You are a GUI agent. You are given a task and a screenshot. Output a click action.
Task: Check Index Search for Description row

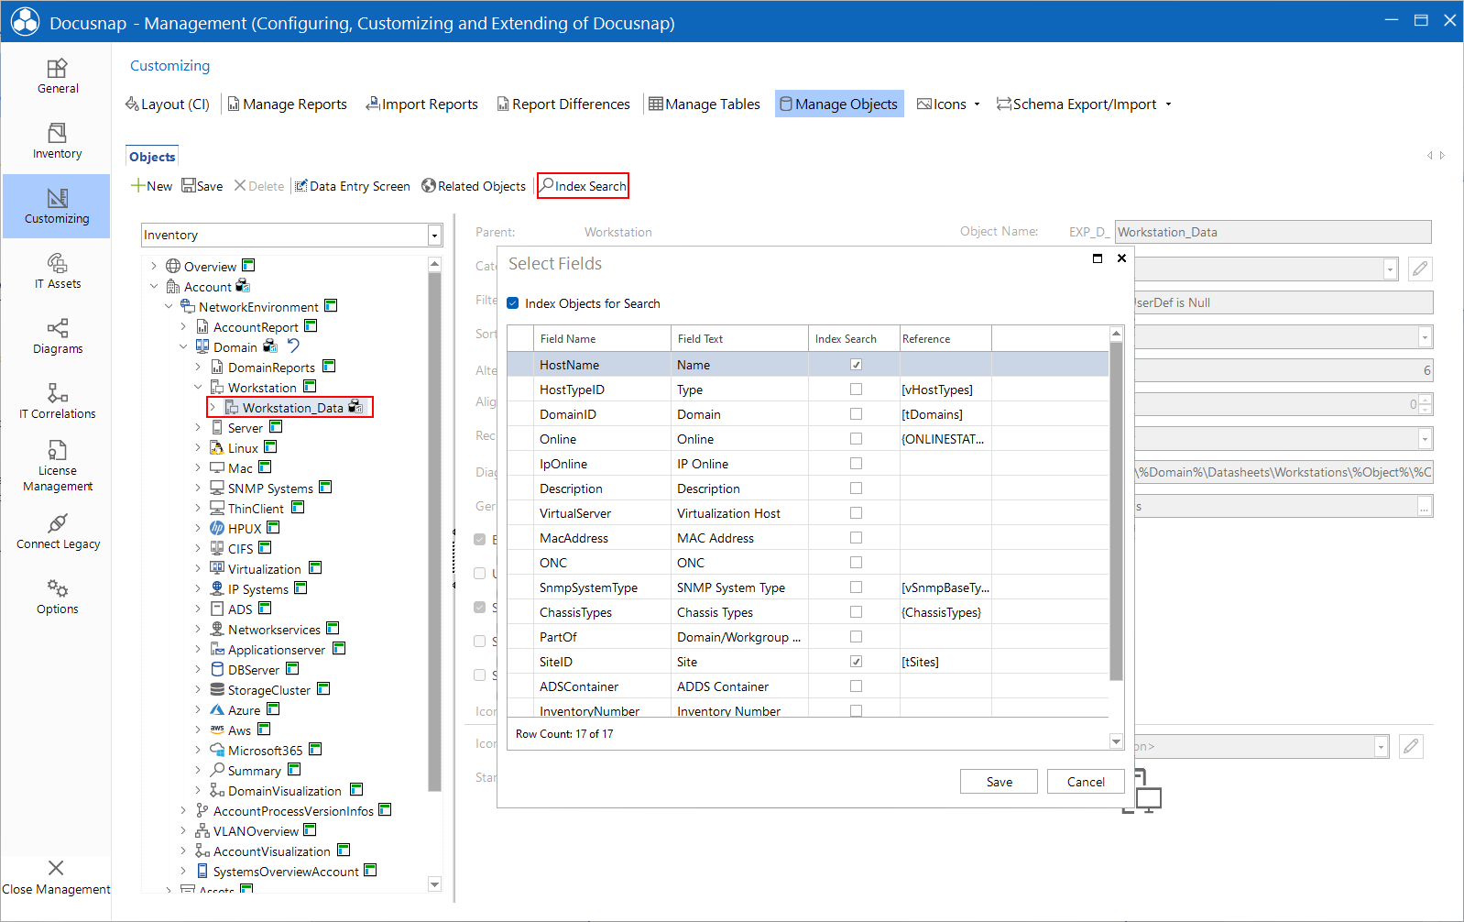[x=856, y=488]
